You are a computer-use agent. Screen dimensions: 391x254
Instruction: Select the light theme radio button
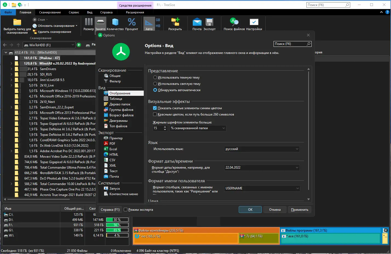[155, 84]
